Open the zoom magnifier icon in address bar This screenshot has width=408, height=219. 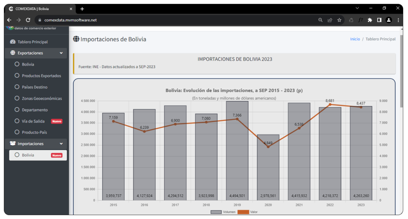tap(320, 20)
